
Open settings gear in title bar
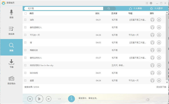click(x=151, y=3)
